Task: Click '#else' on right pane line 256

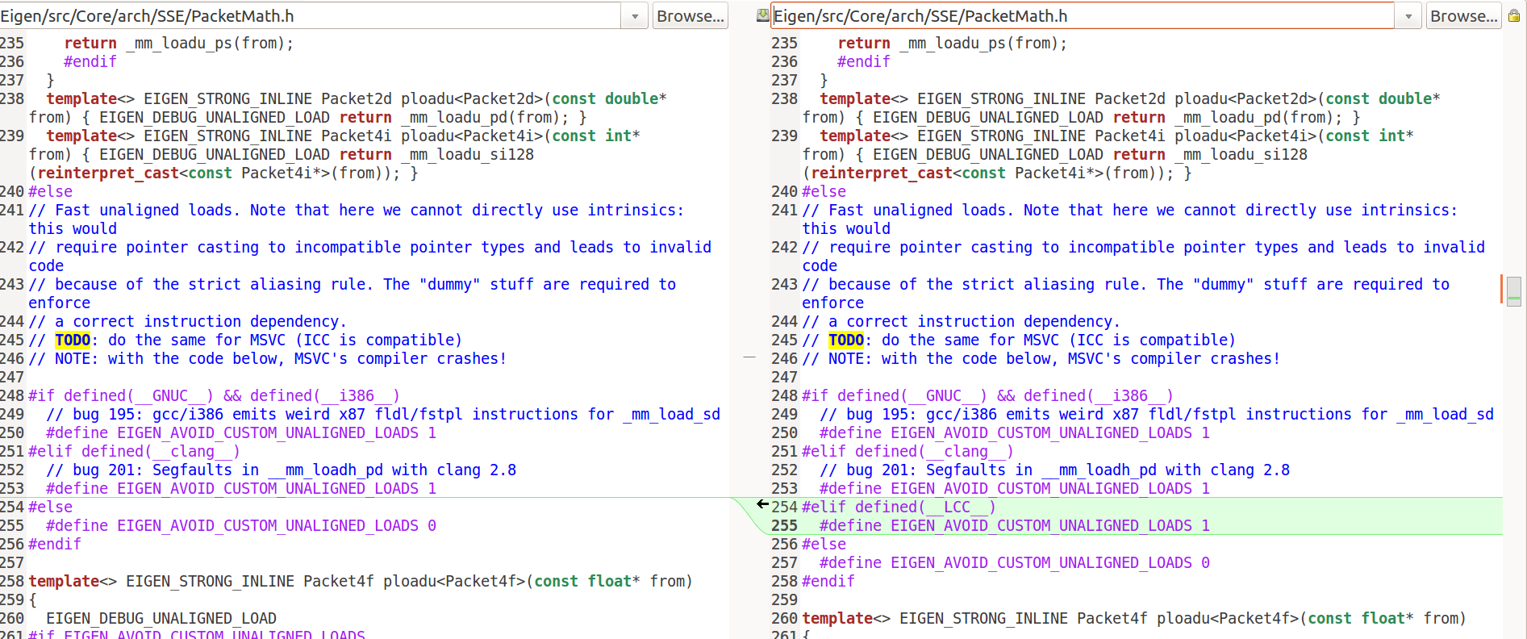Action: click(824, 545)
